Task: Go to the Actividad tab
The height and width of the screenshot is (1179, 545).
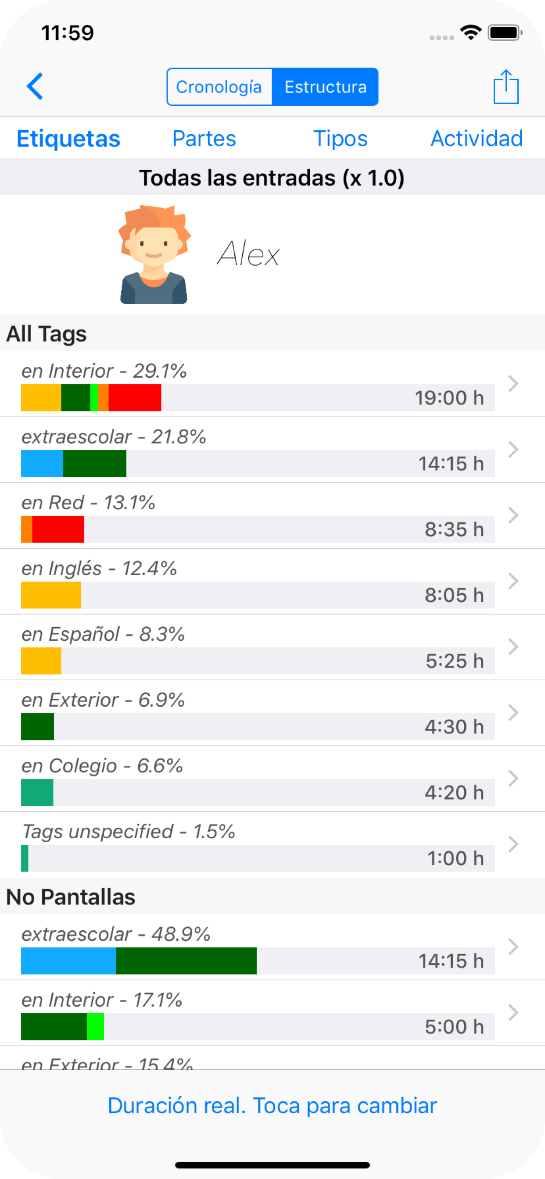Action: coord(476,139)
